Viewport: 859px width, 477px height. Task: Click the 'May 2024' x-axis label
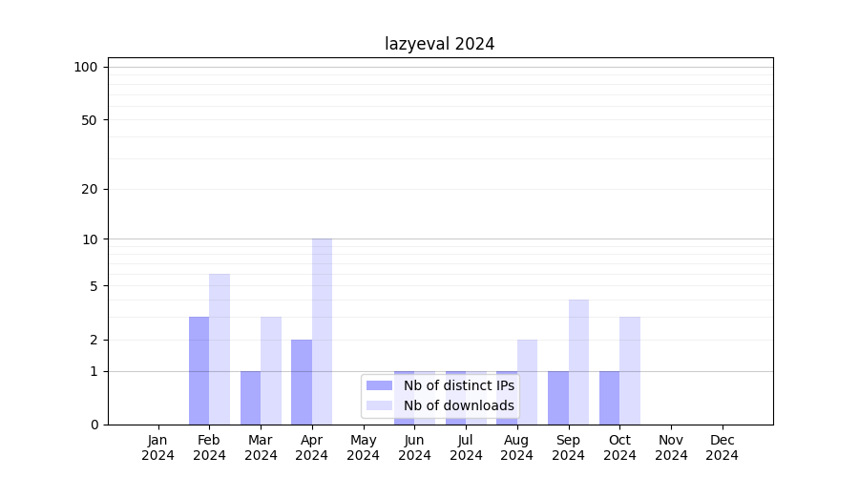point(363,447)
